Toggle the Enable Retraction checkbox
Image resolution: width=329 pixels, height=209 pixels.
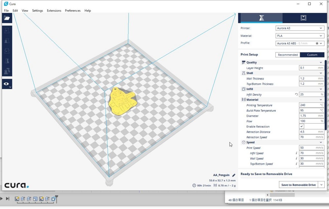tap(301, 126)
